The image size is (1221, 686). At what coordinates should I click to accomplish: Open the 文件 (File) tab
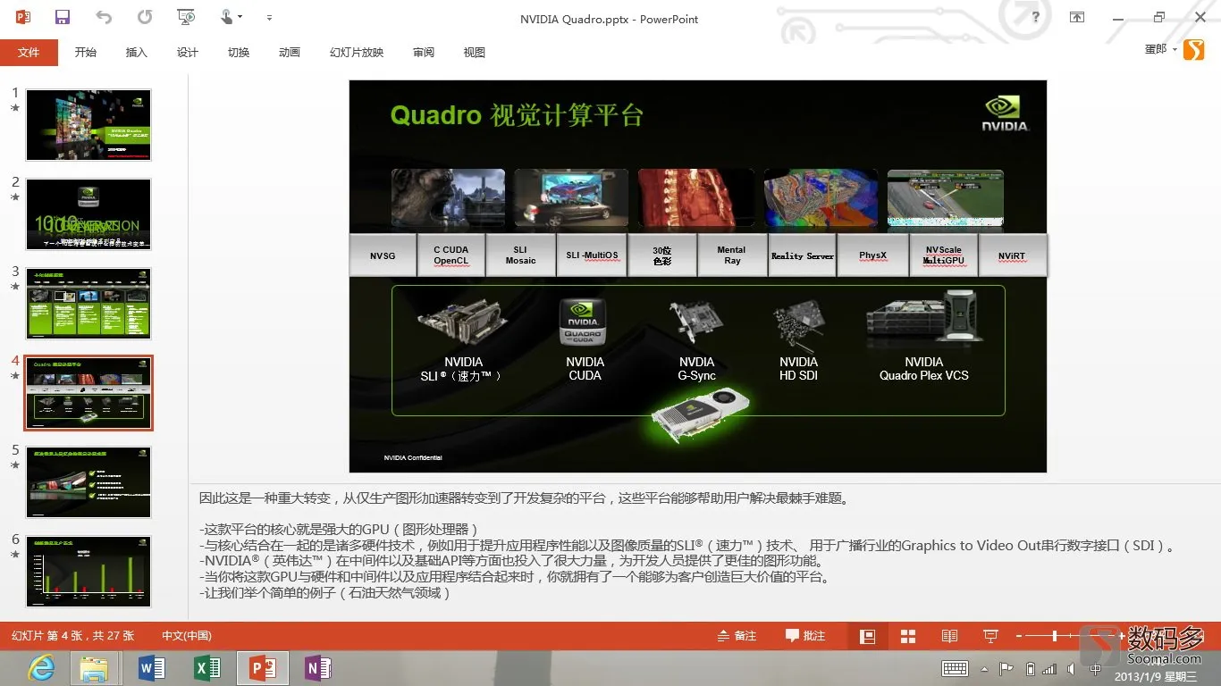[29, 53]
